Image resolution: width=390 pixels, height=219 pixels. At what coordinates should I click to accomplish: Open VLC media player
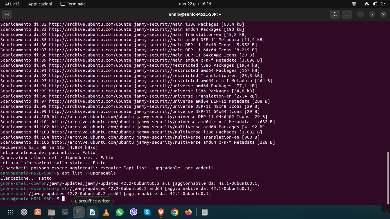click(x=106, y=212)
